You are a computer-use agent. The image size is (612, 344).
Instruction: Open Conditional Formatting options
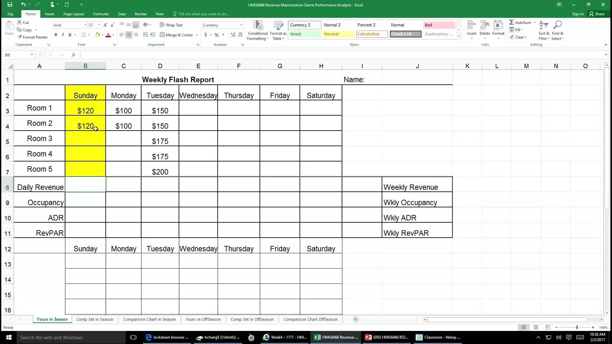point(258,30)
